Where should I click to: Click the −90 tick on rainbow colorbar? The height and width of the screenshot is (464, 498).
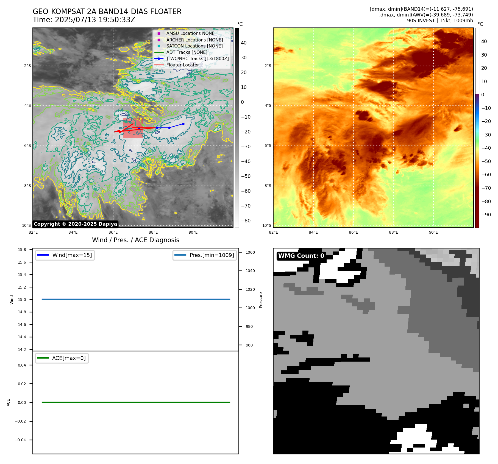(486, 215)
